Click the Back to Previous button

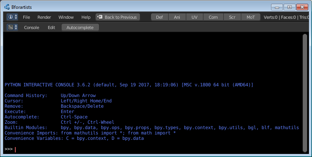[118, 17]
